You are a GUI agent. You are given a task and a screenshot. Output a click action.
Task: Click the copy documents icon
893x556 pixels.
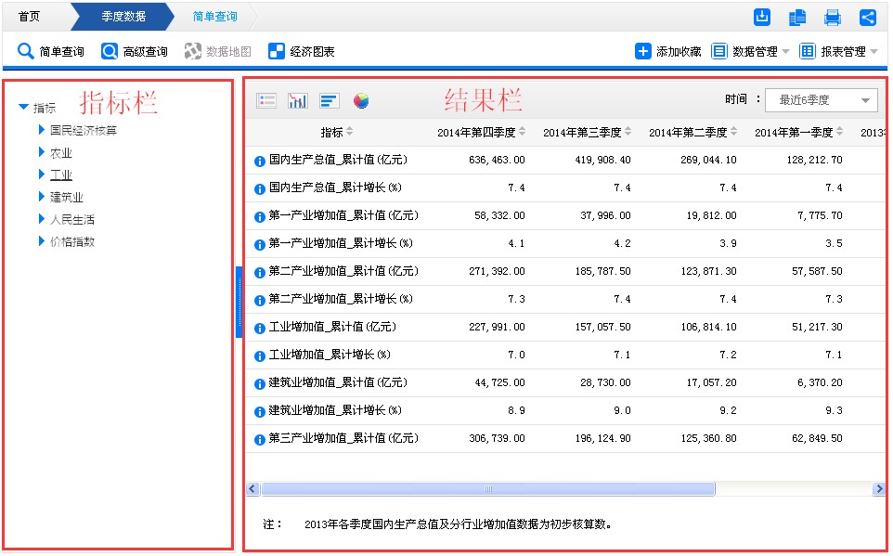(796, 18)
